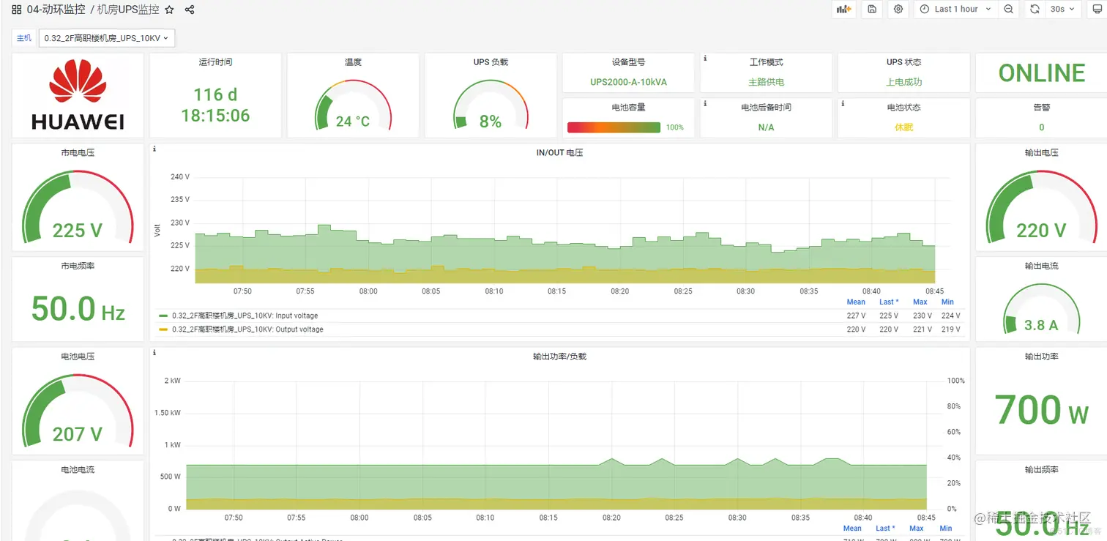1107x541 pixels.
Task: Click the N/A battery backup time value
Action: [x=766, y=127]
